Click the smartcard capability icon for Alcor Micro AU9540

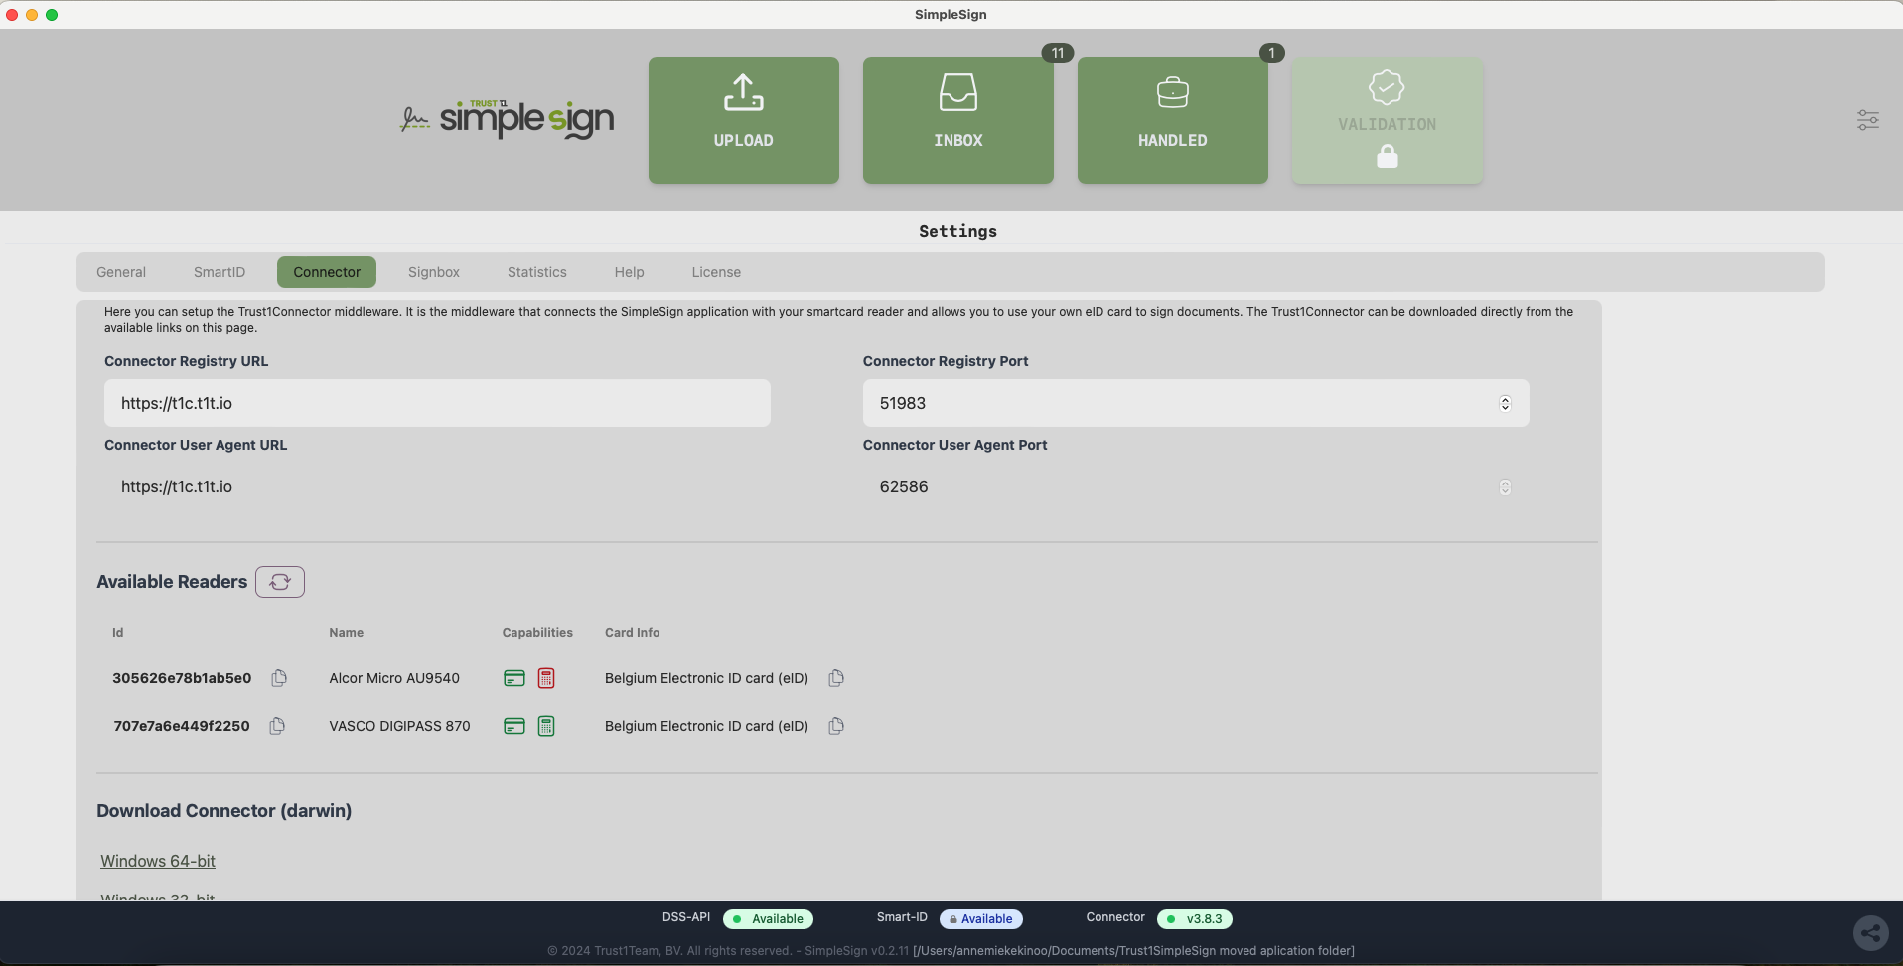pyautogui.click(x=514, y=678)
